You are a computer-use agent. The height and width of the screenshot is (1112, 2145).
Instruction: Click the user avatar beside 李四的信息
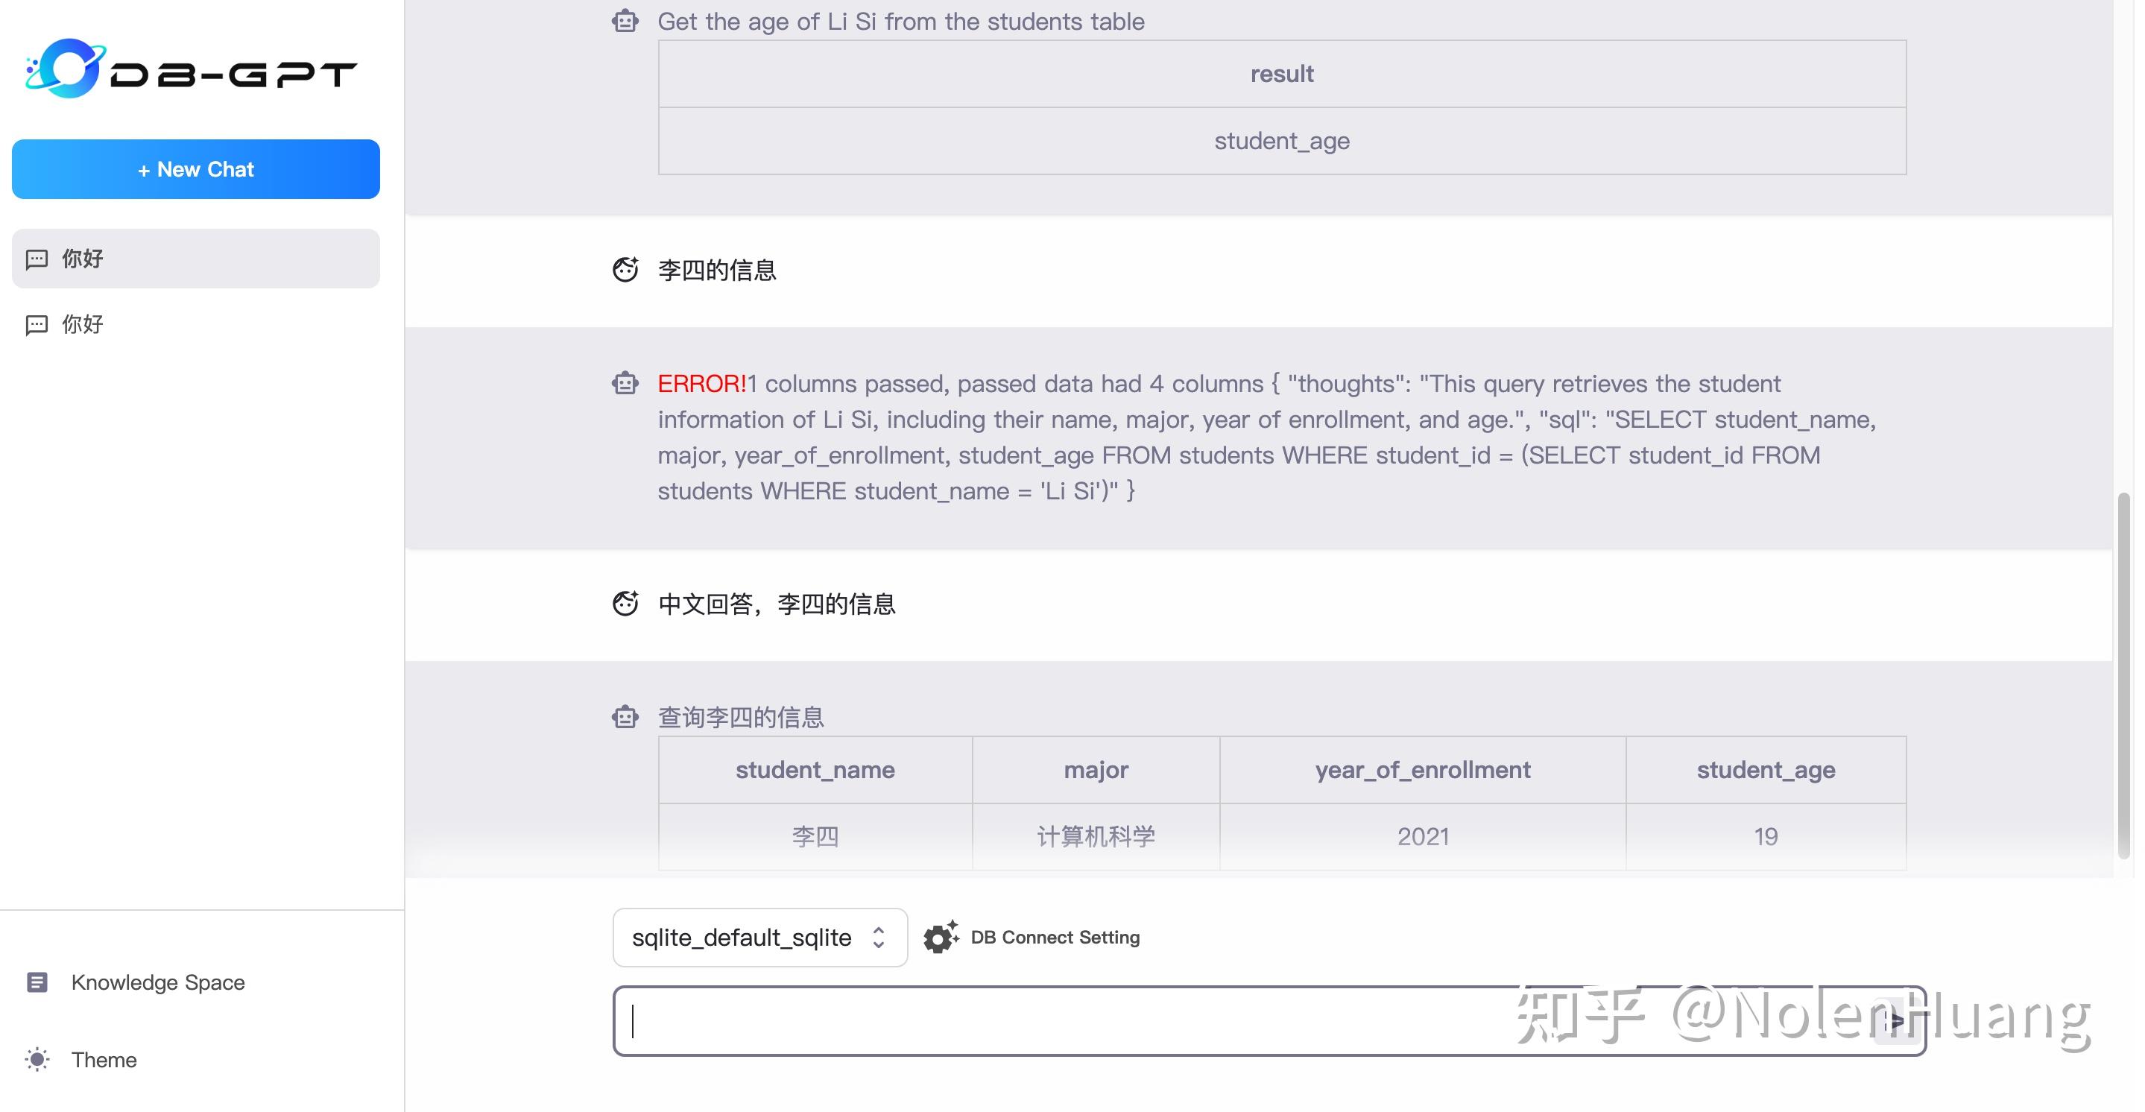click(625, 269)
